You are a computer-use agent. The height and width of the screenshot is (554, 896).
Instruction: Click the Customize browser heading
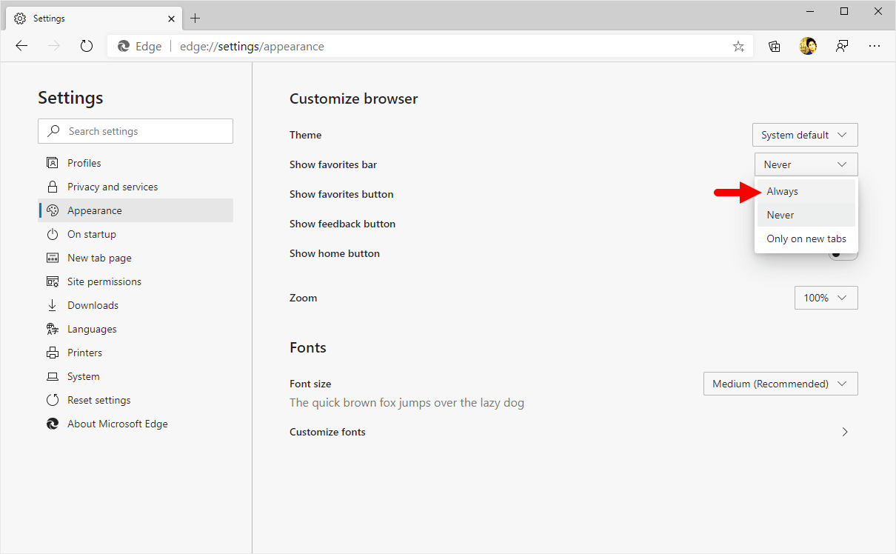[354, 99]
